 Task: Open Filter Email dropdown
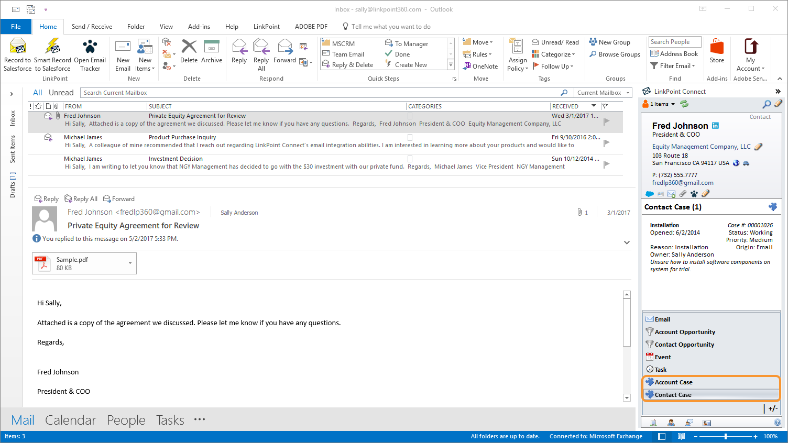tap(673, 65)
